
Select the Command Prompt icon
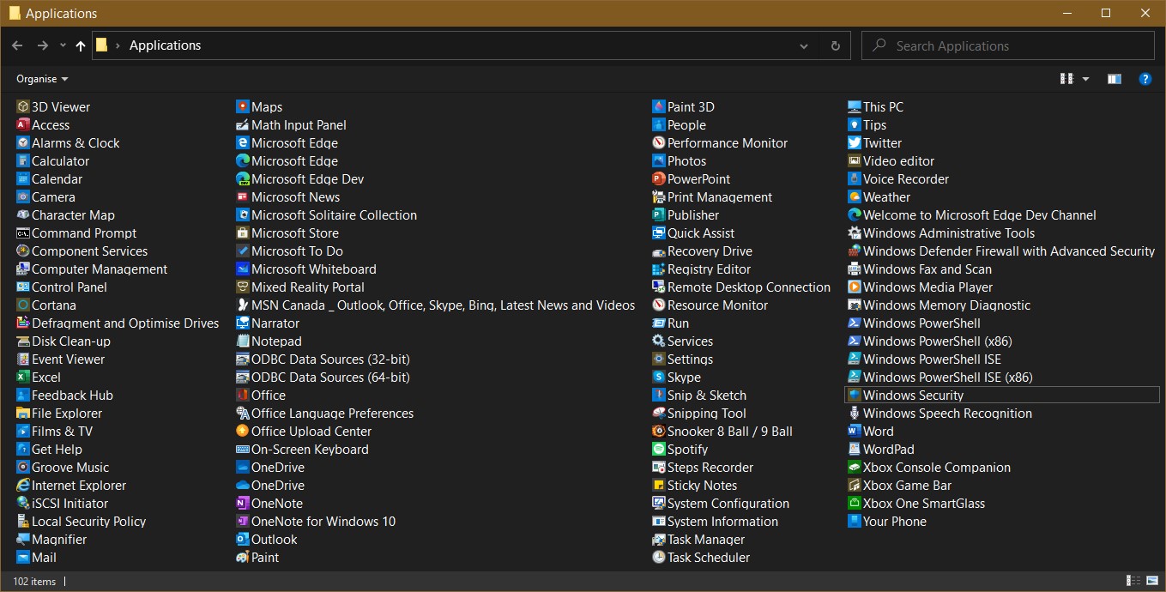[x=23, y=233]
